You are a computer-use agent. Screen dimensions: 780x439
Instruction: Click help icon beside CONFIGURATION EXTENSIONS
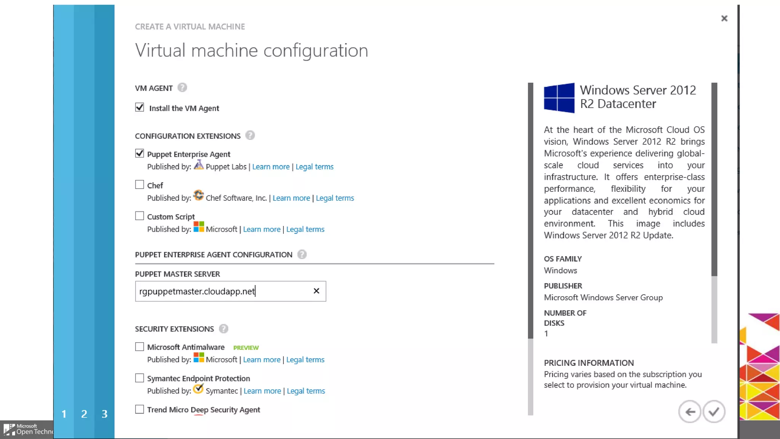point(250,135)
